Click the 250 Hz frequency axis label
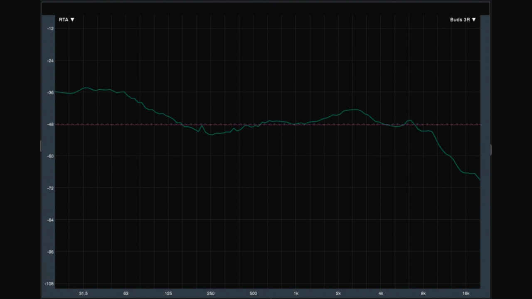Screen dimensions: 532x299 [211, 293]
